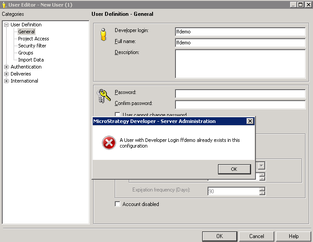
Task: Close the Server Administration error dialog
Action: click(x=250, y=121)
